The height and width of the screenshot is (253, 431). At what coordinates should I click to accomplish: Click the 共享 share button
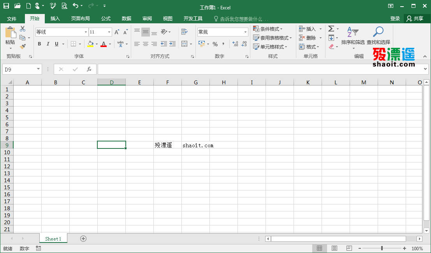click(415, 19)
